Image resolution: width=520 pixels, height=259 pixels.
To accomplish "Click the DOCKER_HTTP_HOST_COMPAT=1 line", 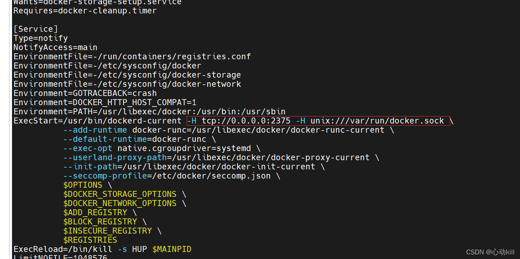I will [x=105, y=102].
